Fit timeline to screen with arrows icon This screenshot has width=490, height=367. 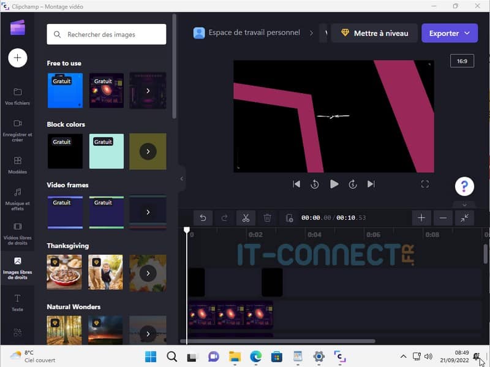point(464,218)
